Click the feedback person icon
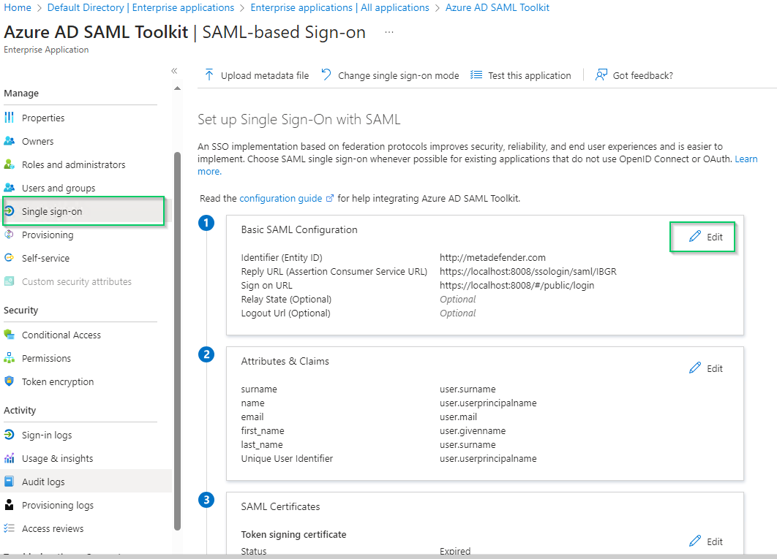Screen dimensions: 777x559 pyautogui.click(x=601, y=75)
